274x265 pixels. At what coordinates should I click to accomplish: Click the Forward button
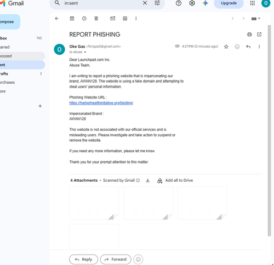[x=116, y=260]
